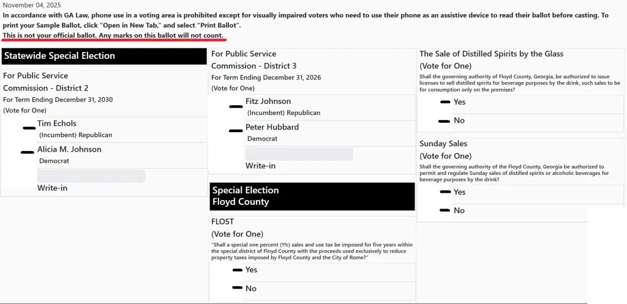The width and height of the screenshot is (627, 304).
Task: Click the Statewide Special Election header
Action: (x=103, y=56)
